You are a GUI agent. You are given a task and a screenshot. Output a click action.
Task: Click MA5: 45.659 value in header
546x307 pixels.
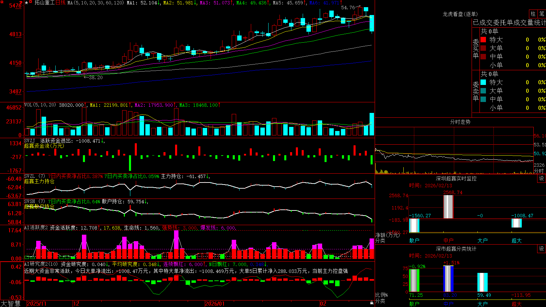pyautogui.click(x=289, y=3)
